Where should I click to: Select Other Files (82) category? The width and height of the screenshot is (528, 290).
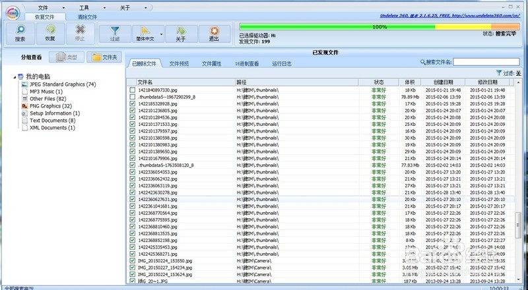pos(48,99)
